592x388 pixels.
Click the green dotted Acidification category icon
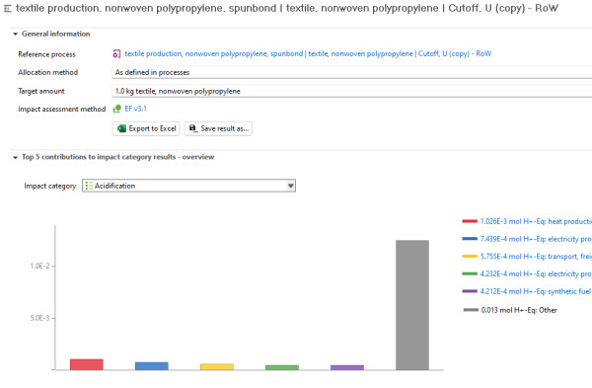89,186
